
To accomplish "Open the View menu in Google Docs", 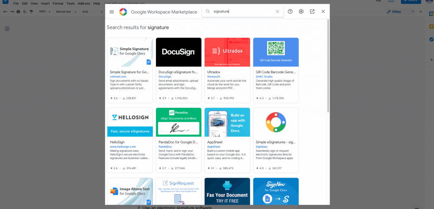I will coord(34,3).
